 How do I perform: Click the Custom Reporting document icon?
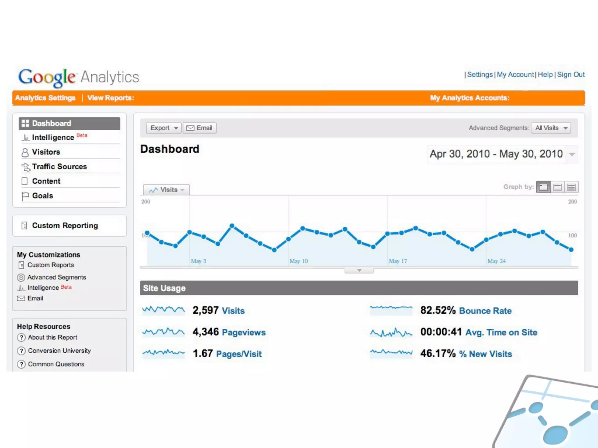point(24,225)
